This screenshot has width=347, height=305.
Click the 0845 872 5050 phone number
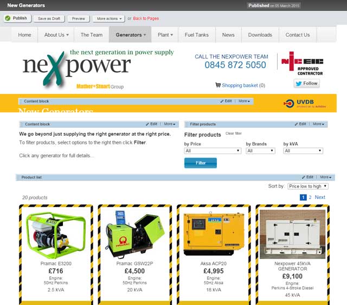coord(235,65)
